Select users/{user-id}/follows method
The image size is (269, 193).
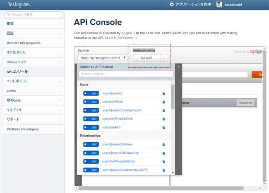[118, 144]
